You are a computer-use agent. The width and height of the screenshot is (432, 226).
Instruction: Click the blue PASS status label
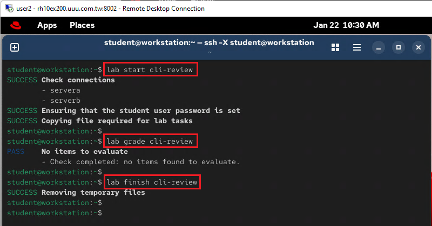tap(16, 152)
